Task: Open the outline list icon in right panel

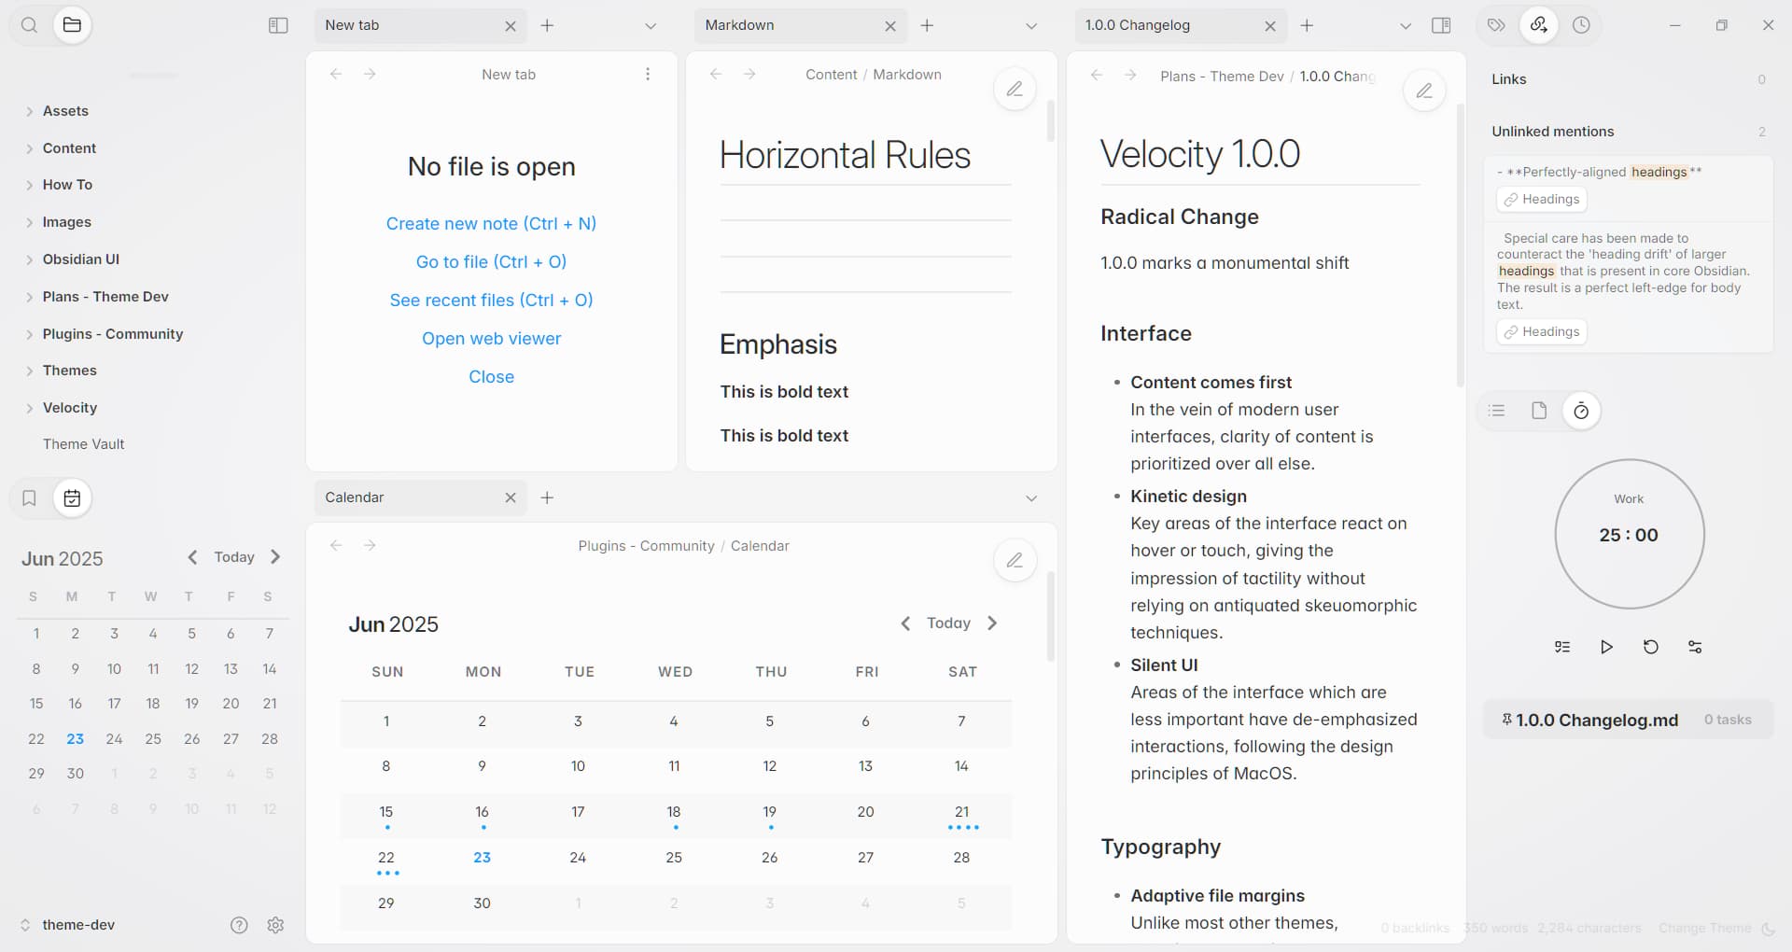Action: [1497, 411]
